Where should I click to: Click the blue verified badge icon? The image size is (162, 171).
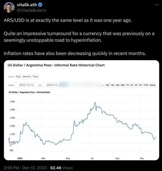41,5
